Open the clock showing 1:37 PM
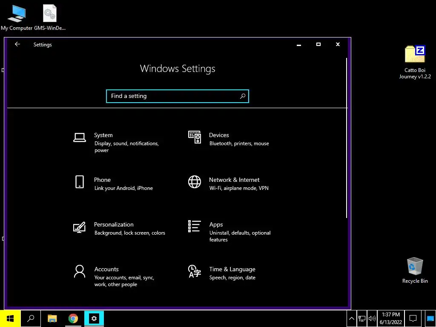The image size is (436, 327). [x=391, y=318]
